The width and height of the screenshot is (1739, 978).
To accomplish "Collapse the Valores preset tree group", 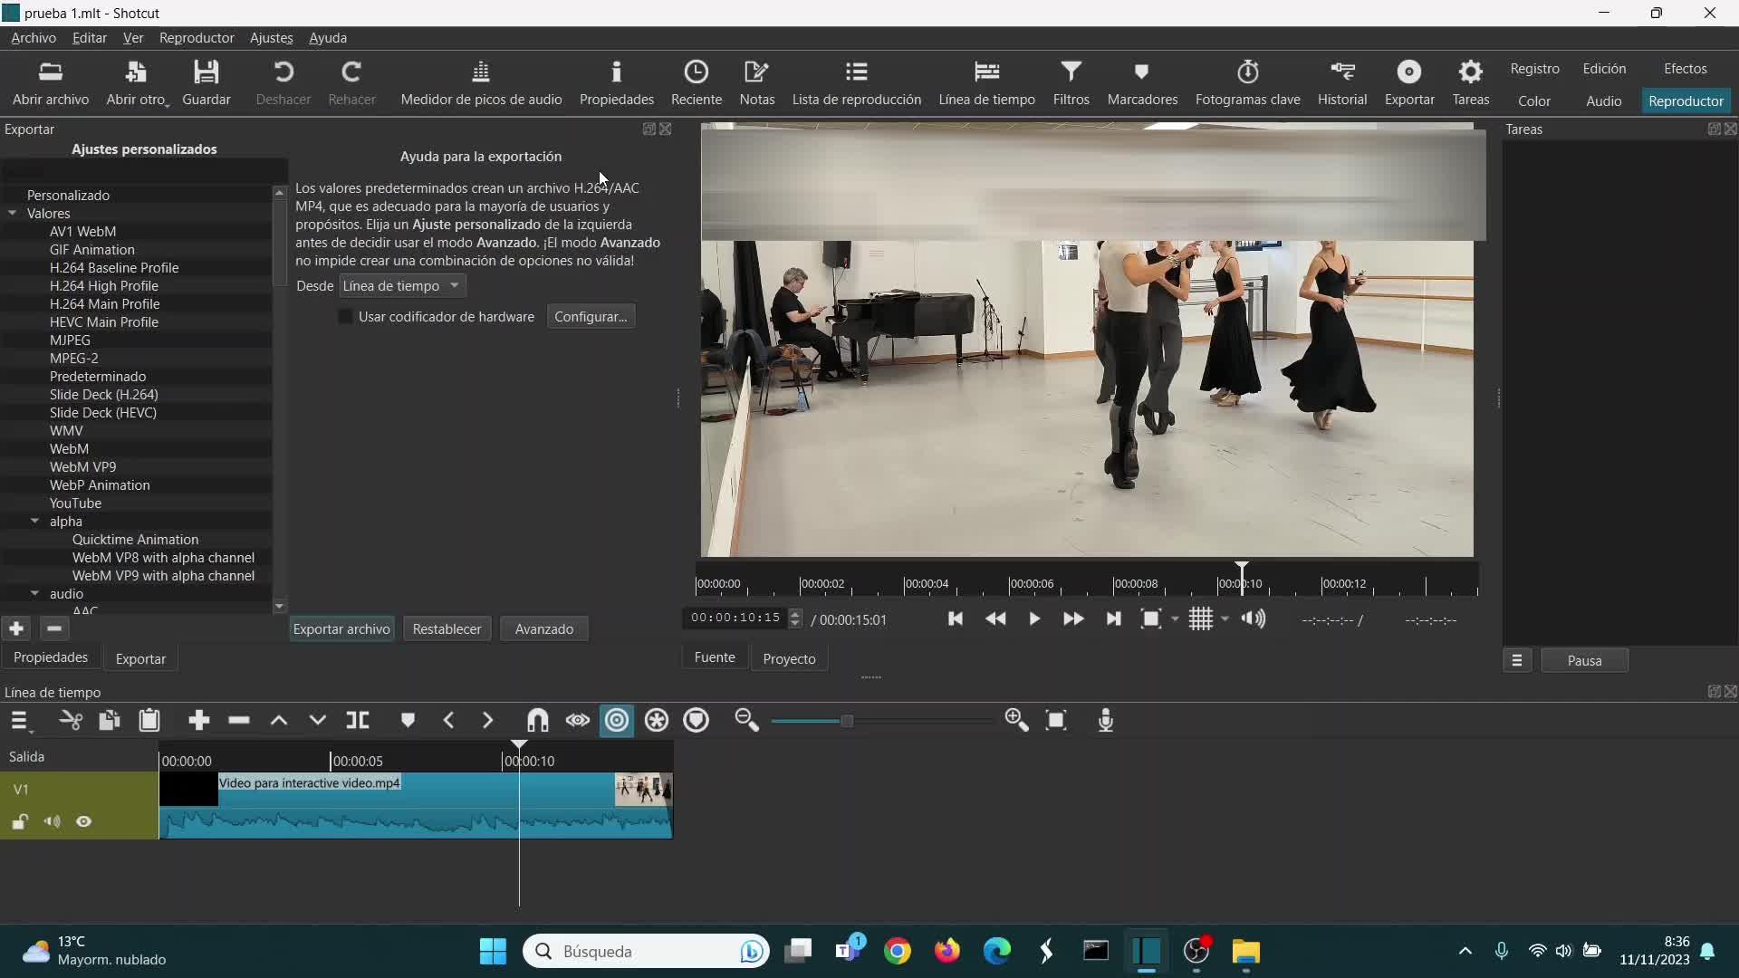I will tap(13, 214).
